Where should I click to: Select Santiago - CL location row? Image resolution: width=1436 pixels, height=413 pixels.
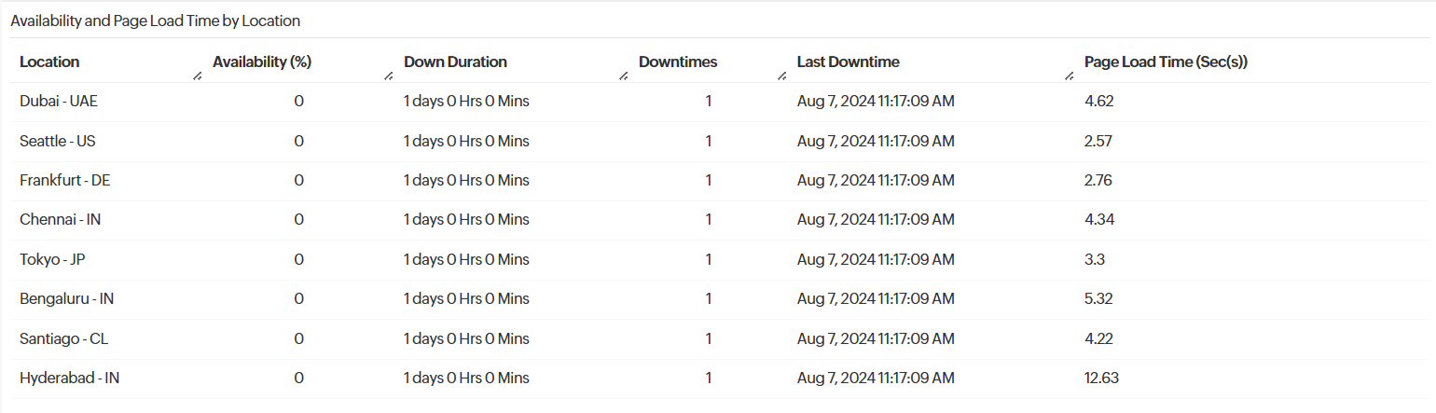pos(64,338)
